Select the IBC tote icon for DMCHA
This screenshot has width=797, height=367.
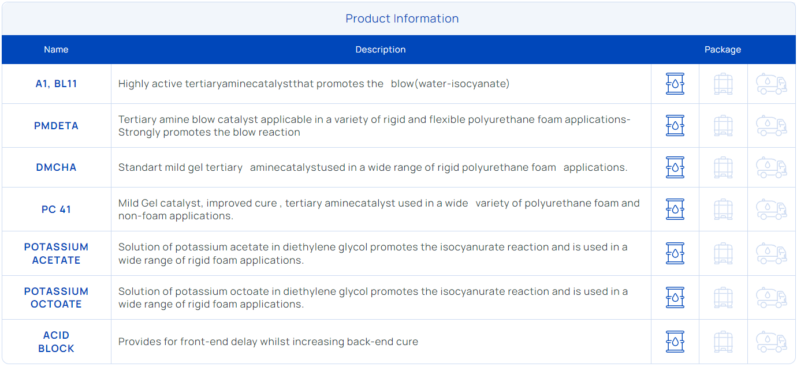click(723, 167)
